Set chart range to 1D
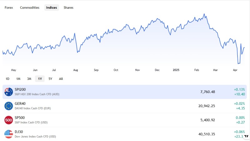 pos(7,79)
